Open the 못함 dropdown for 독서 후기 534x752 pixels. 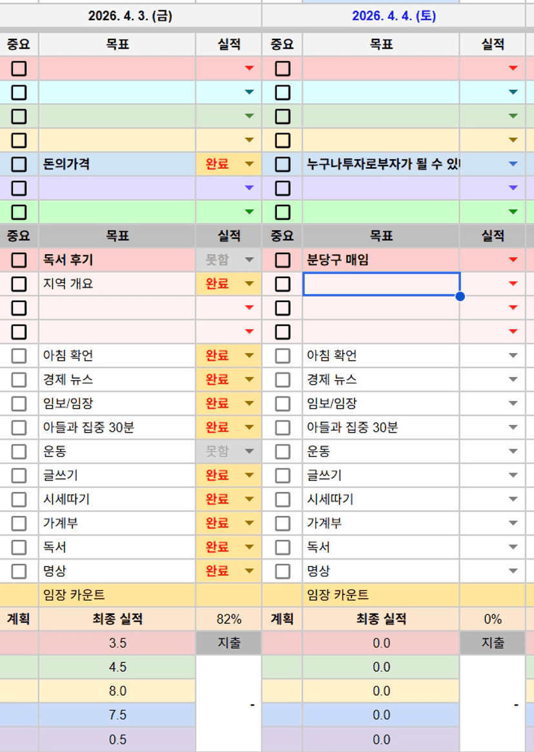click(249, 260)
